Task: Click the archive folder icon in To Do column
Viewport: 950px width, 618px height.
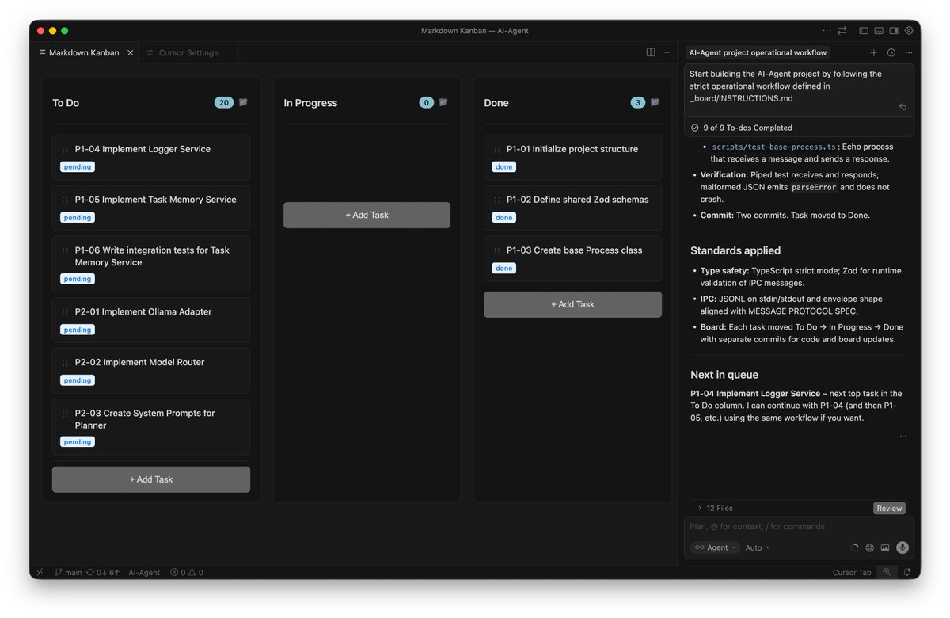Action: 243,102
